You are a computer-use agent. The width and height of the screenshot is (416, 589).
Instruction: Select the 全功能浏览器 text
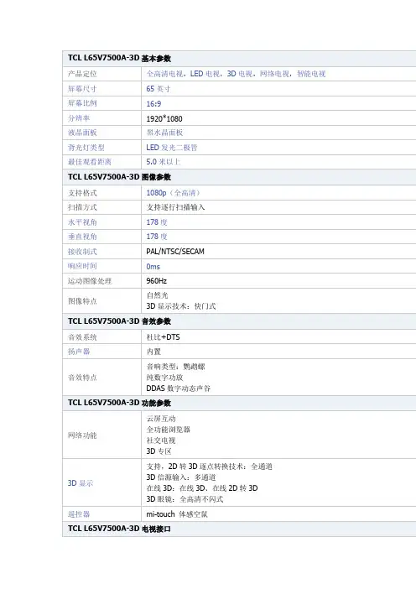(x=169, y=430)
